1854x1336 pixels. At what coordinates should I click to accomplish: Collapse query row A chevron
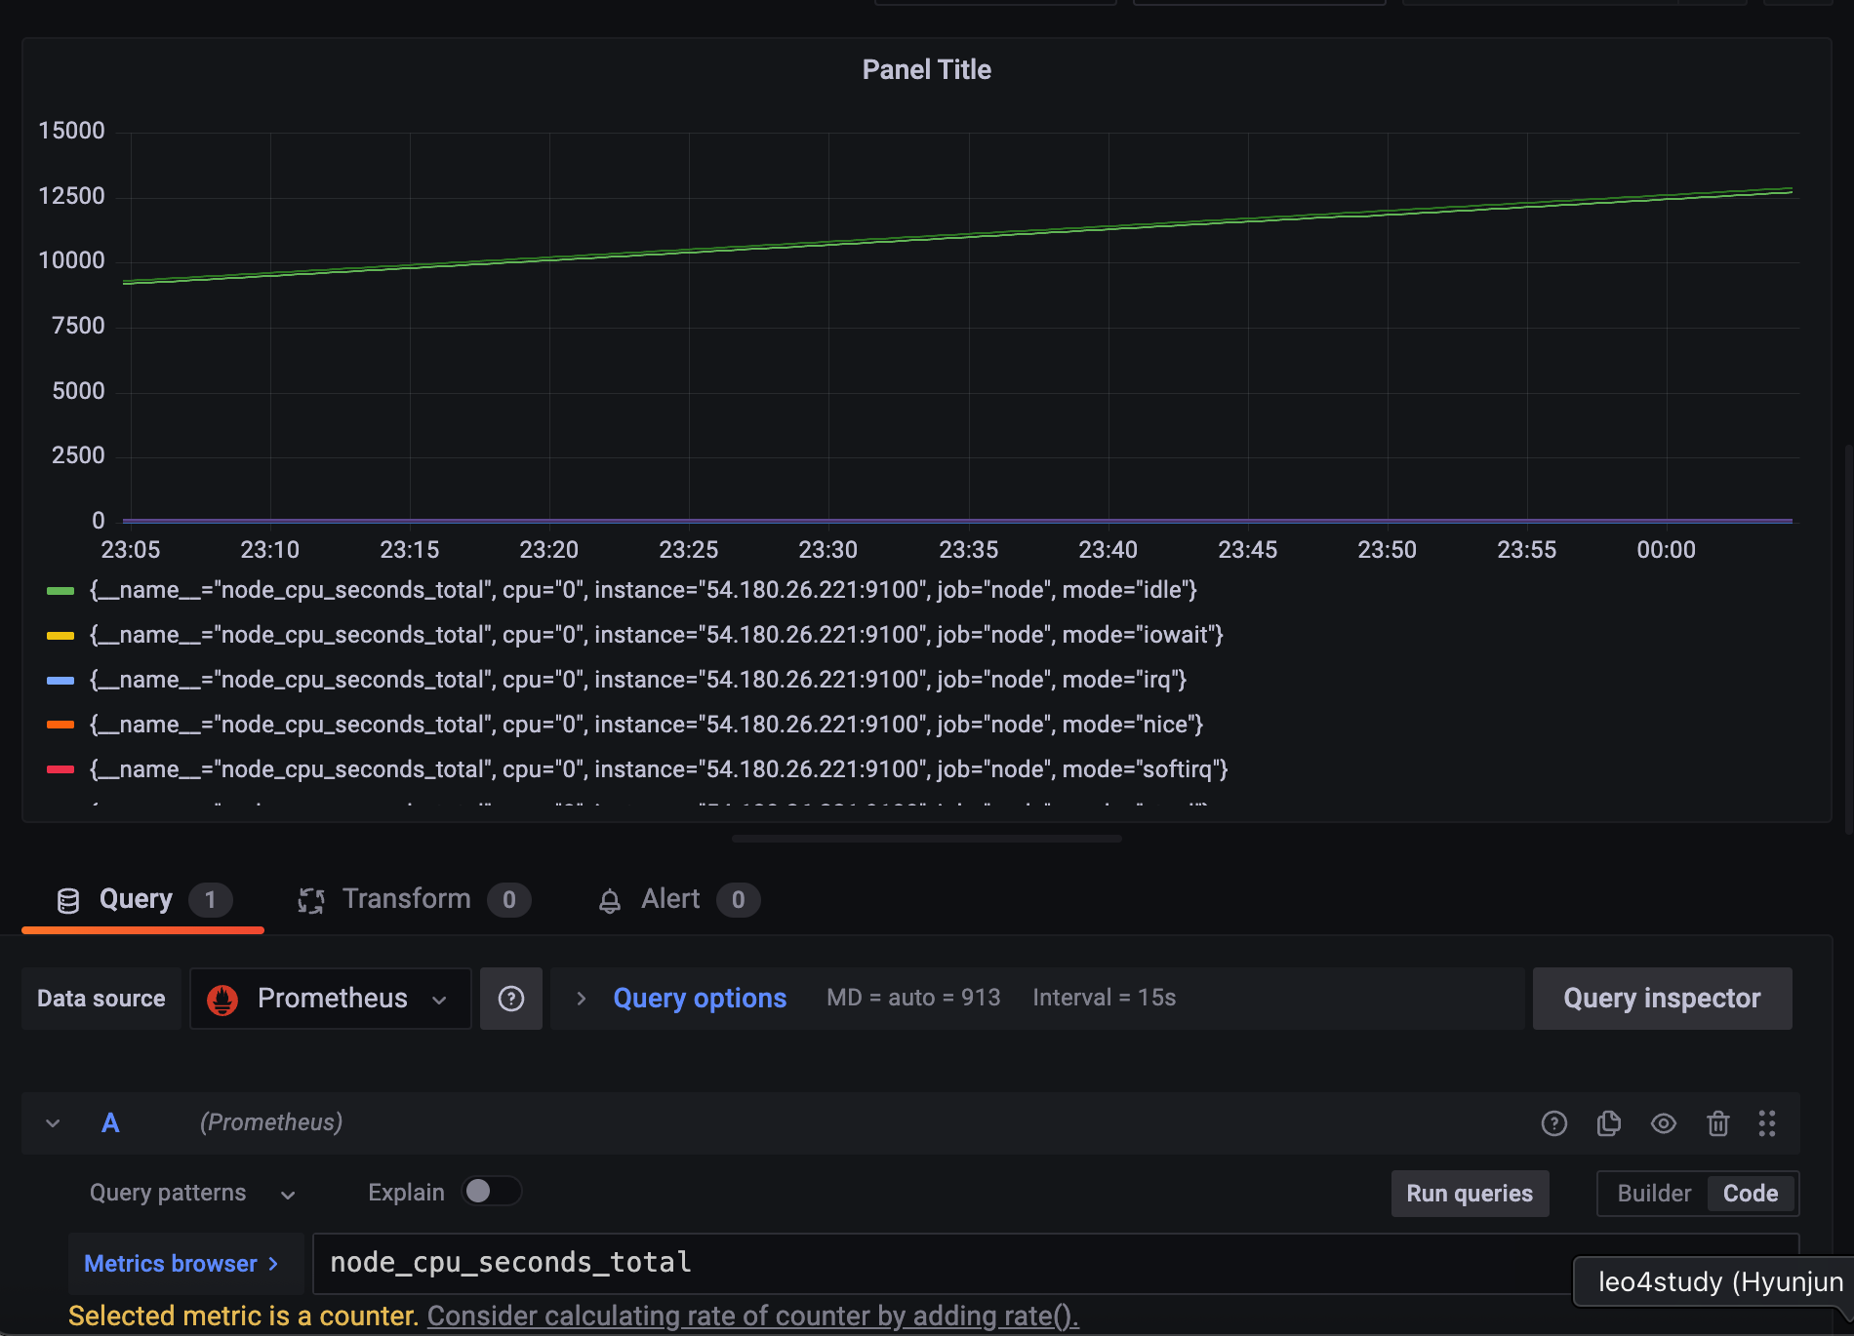click(x=54, y=1123)
